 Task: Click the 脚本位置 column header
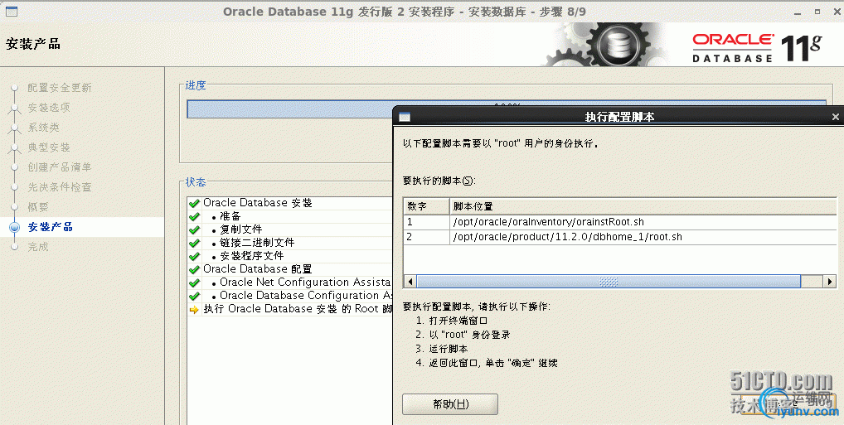pyautogui.click(x=643, y=206)
